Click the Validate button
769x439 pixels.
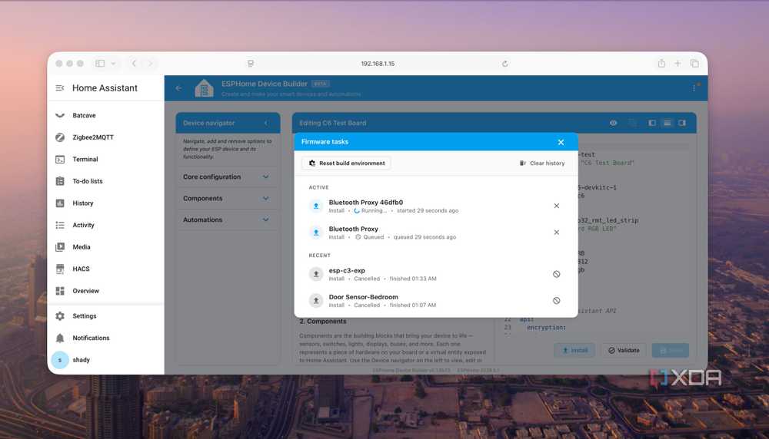click(624, 351)
